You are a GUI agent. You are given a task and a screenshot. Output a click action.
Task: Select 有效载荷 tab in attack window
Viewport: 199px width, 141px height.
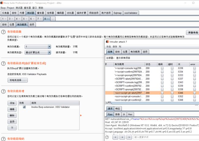tap(135, 52)
